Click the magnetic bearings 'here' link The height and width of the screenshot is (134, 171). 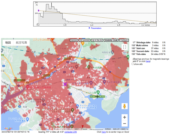(148, 61)
